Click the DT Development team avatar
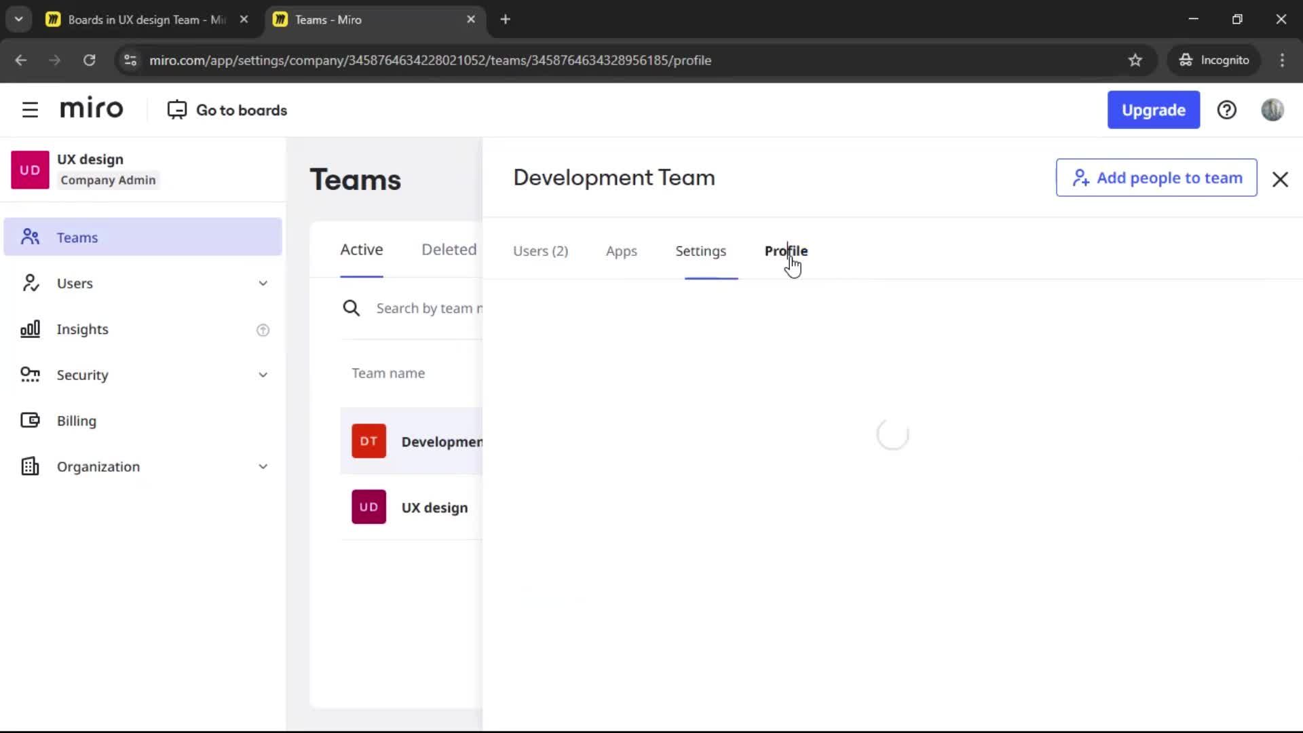Screen dimensions: 1303x733 coord(369,441)
